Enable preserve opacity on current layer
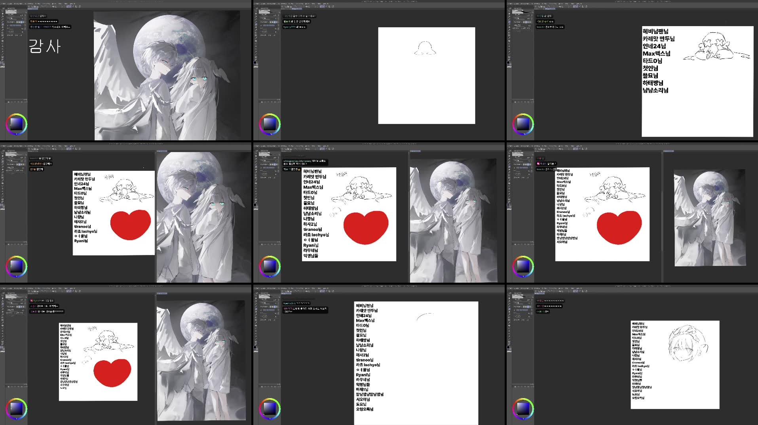 pyautogui.click(x=19, y=22)
